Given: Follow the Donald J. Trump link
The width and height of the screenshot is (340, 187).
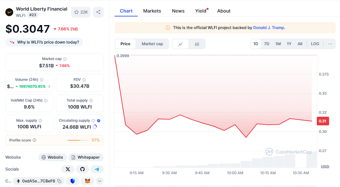Looking at the screenshot, I should pos(269,28).
